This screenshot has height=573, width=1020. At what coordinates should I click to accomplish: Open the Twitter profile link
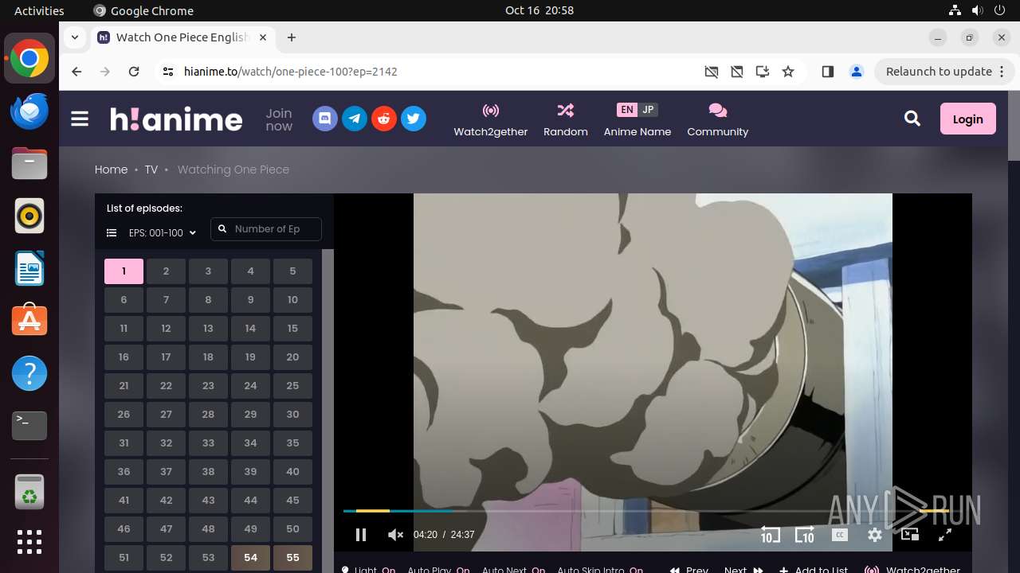[414, 119]
